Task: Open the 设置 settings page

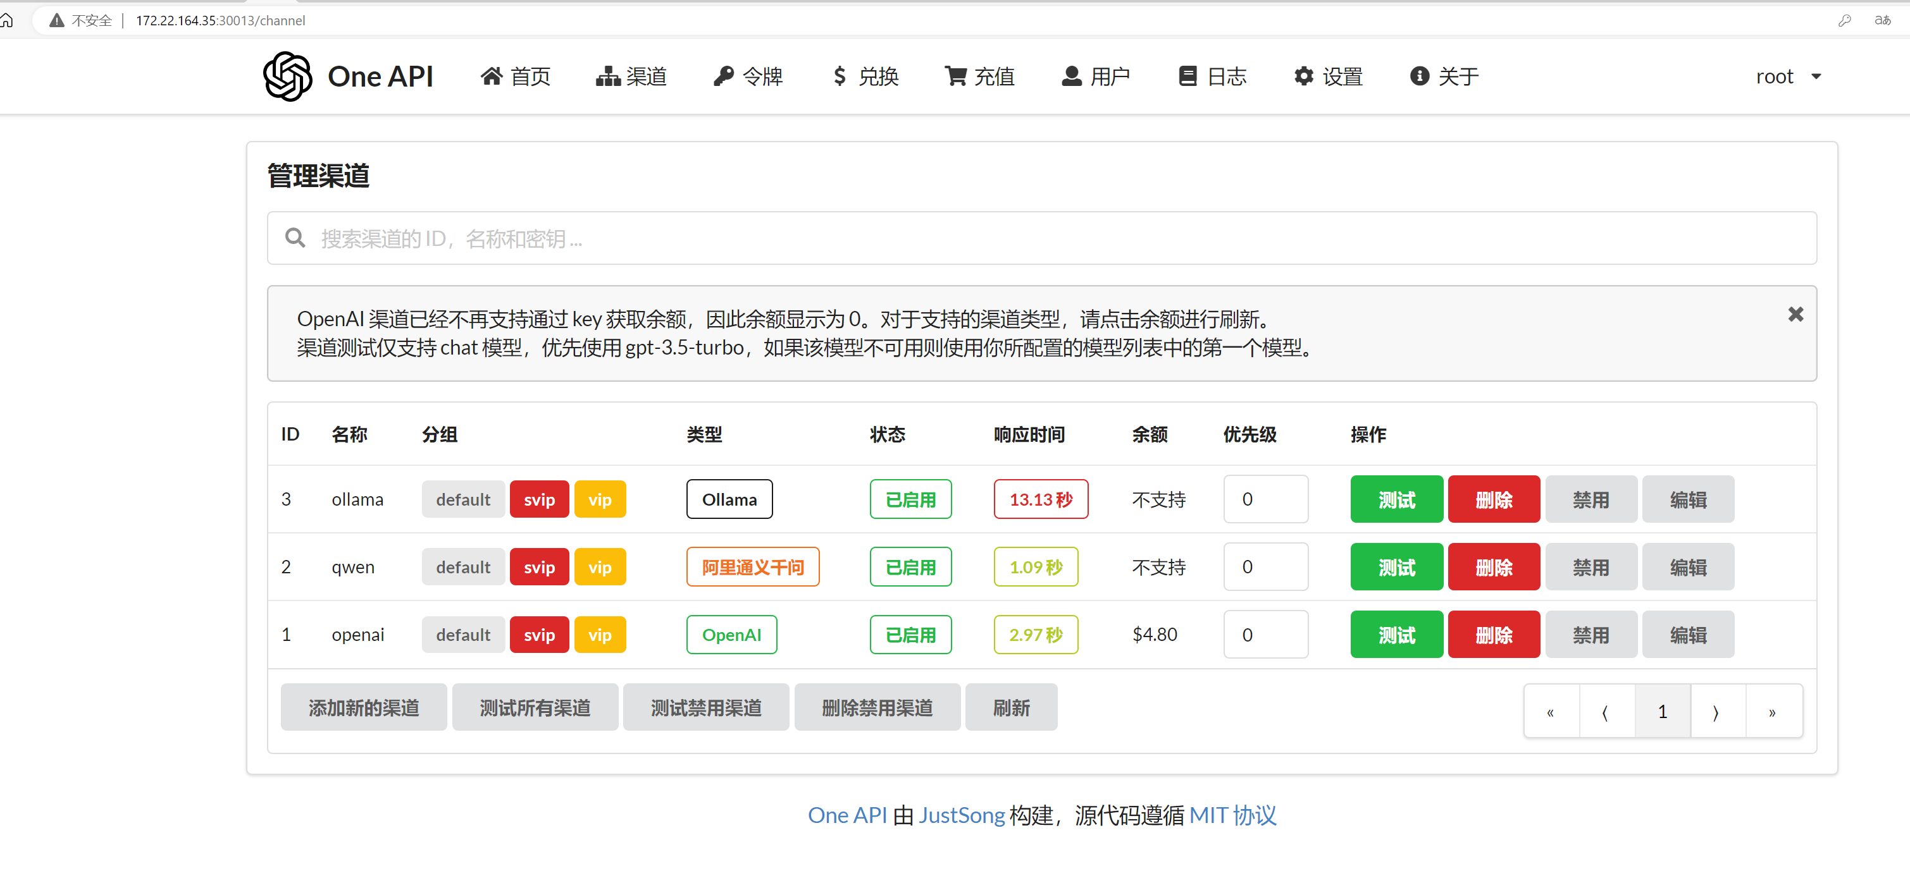Action: coord(1328,76)
